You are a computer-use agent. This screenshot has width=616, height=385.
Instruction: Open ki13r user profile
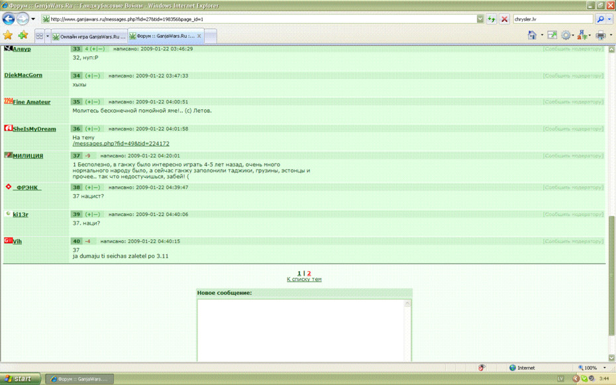(x=21, y=214)
